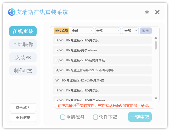Tick the 软件下载 checkbox
The width and height of the screenshot is (170, 131).
[95, 117]
